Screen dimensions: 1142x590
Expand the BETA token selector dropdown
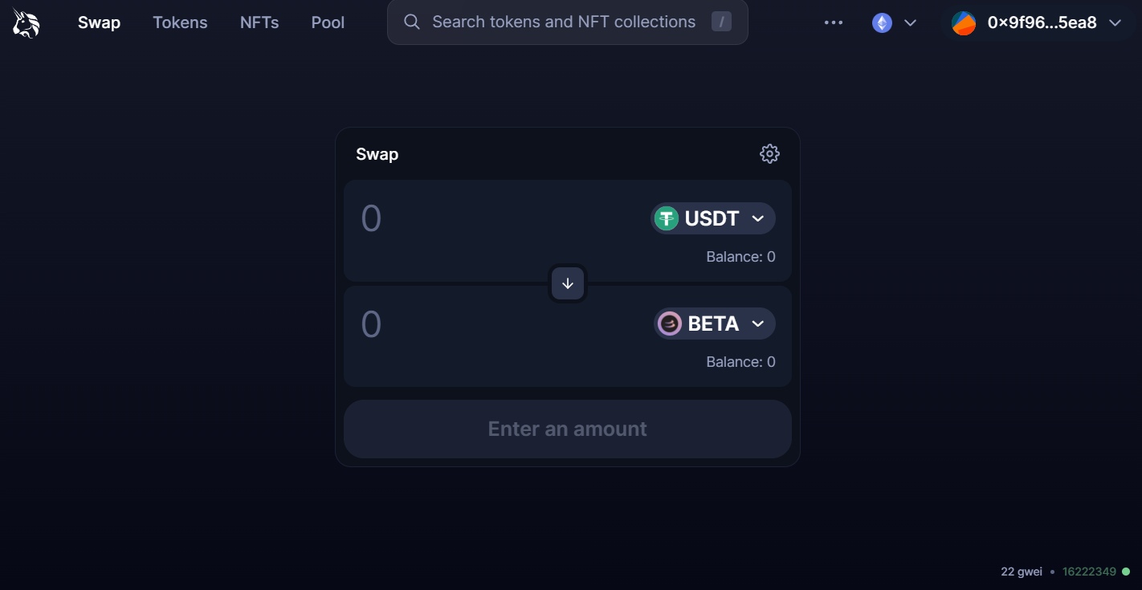point(757,323)
